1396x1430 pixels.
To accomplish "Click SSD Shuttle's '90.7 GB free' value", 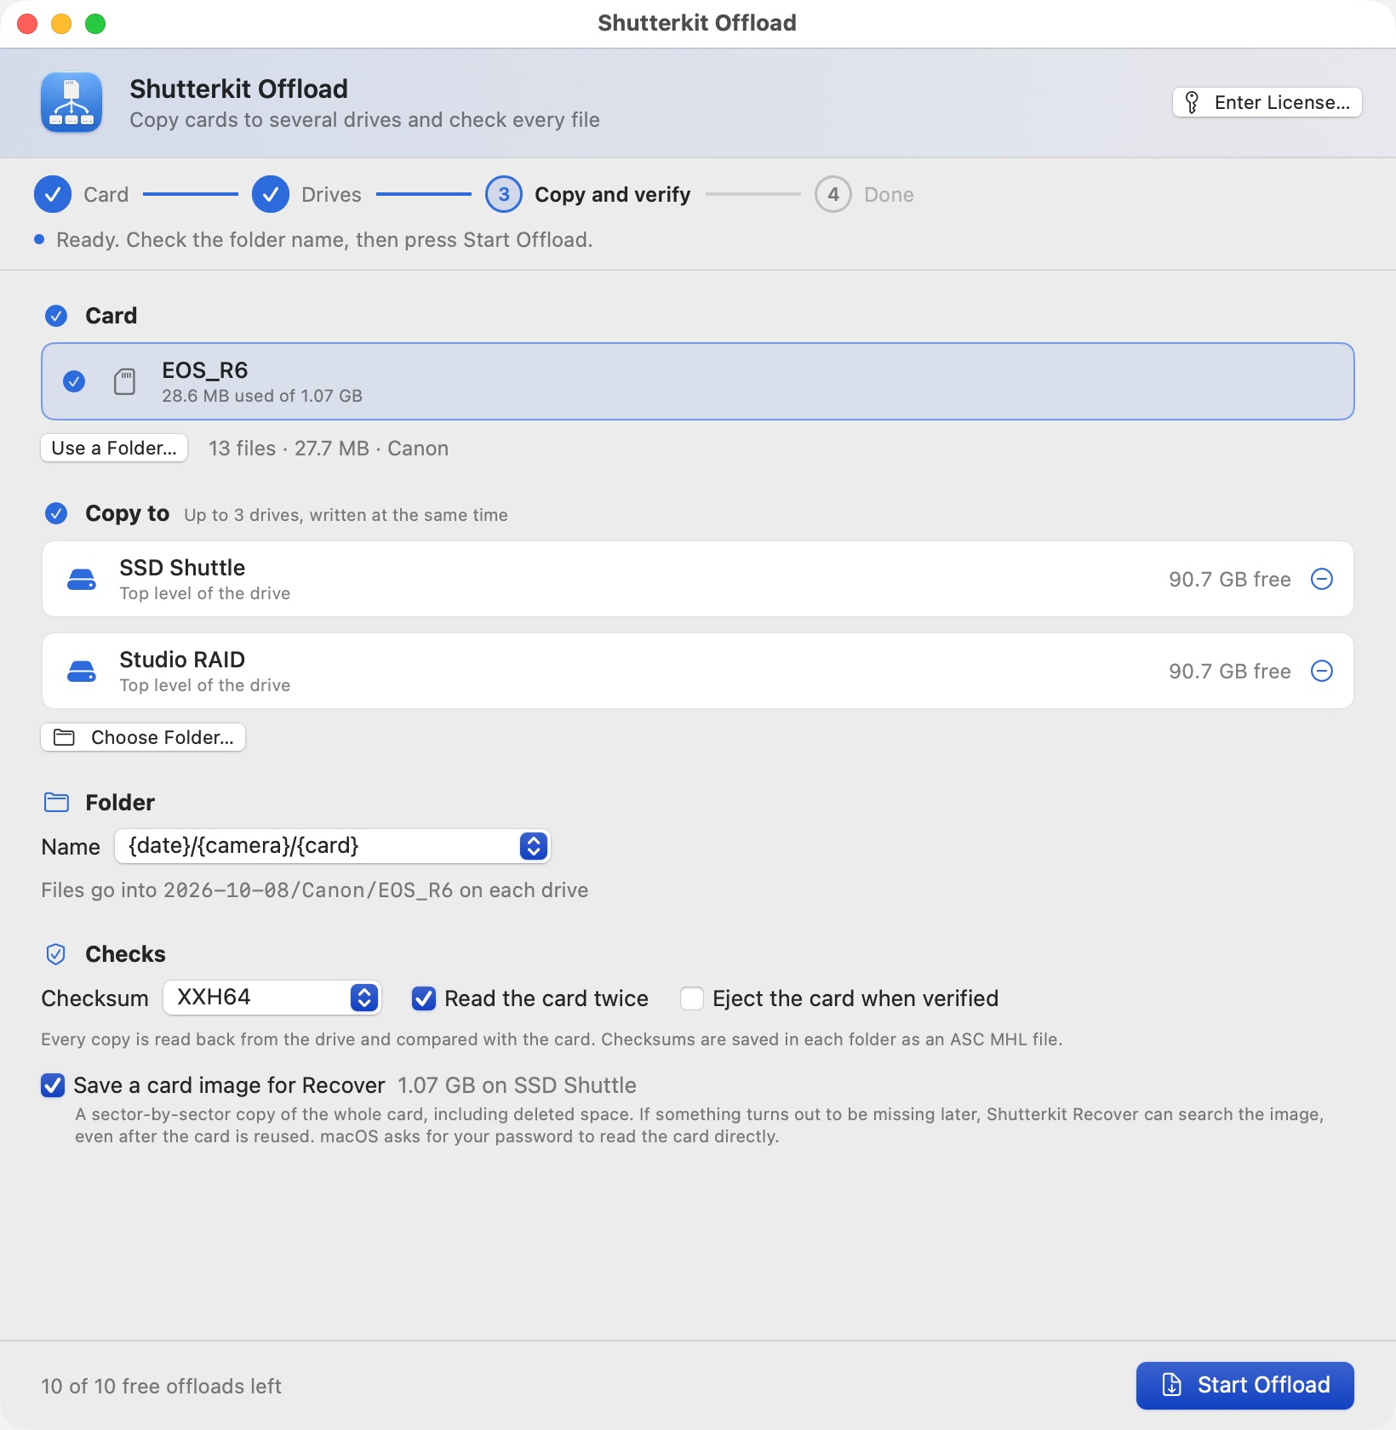I will (1229, 580).
